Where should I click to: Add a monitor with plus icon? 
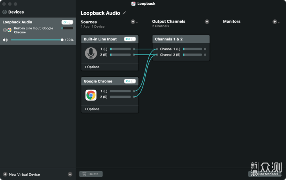(x=275, y=22)
